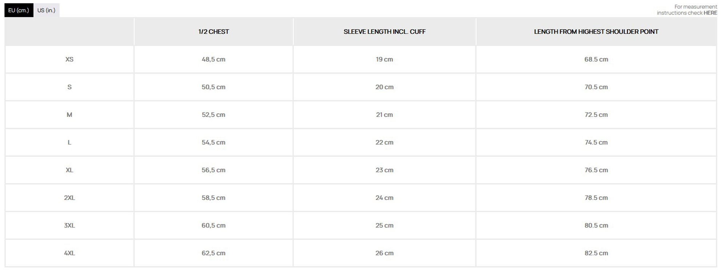
Task: Click the 48,5 cm chest value
Action: tap(213, 59)
